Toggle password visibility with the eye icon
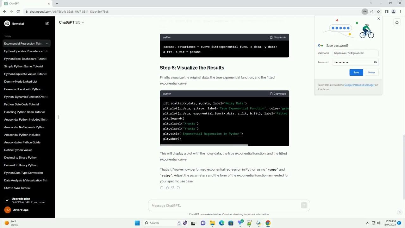 pyautogui.click(x=375, y=62)
